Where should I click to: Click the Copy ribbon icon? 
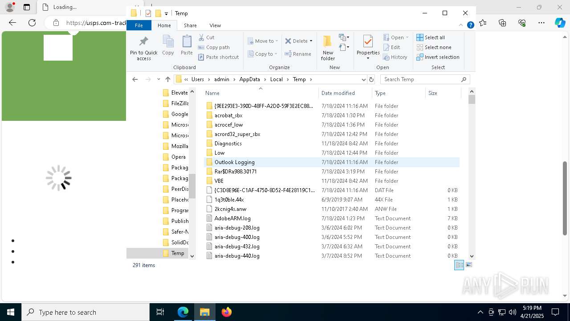click(168, 45)
